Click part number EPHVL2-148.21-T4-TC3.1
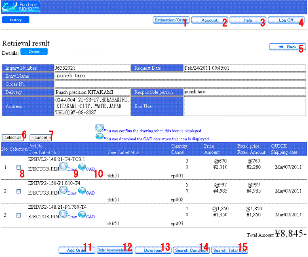This screenshot has height=257, width=308. (x=56, y=160)
